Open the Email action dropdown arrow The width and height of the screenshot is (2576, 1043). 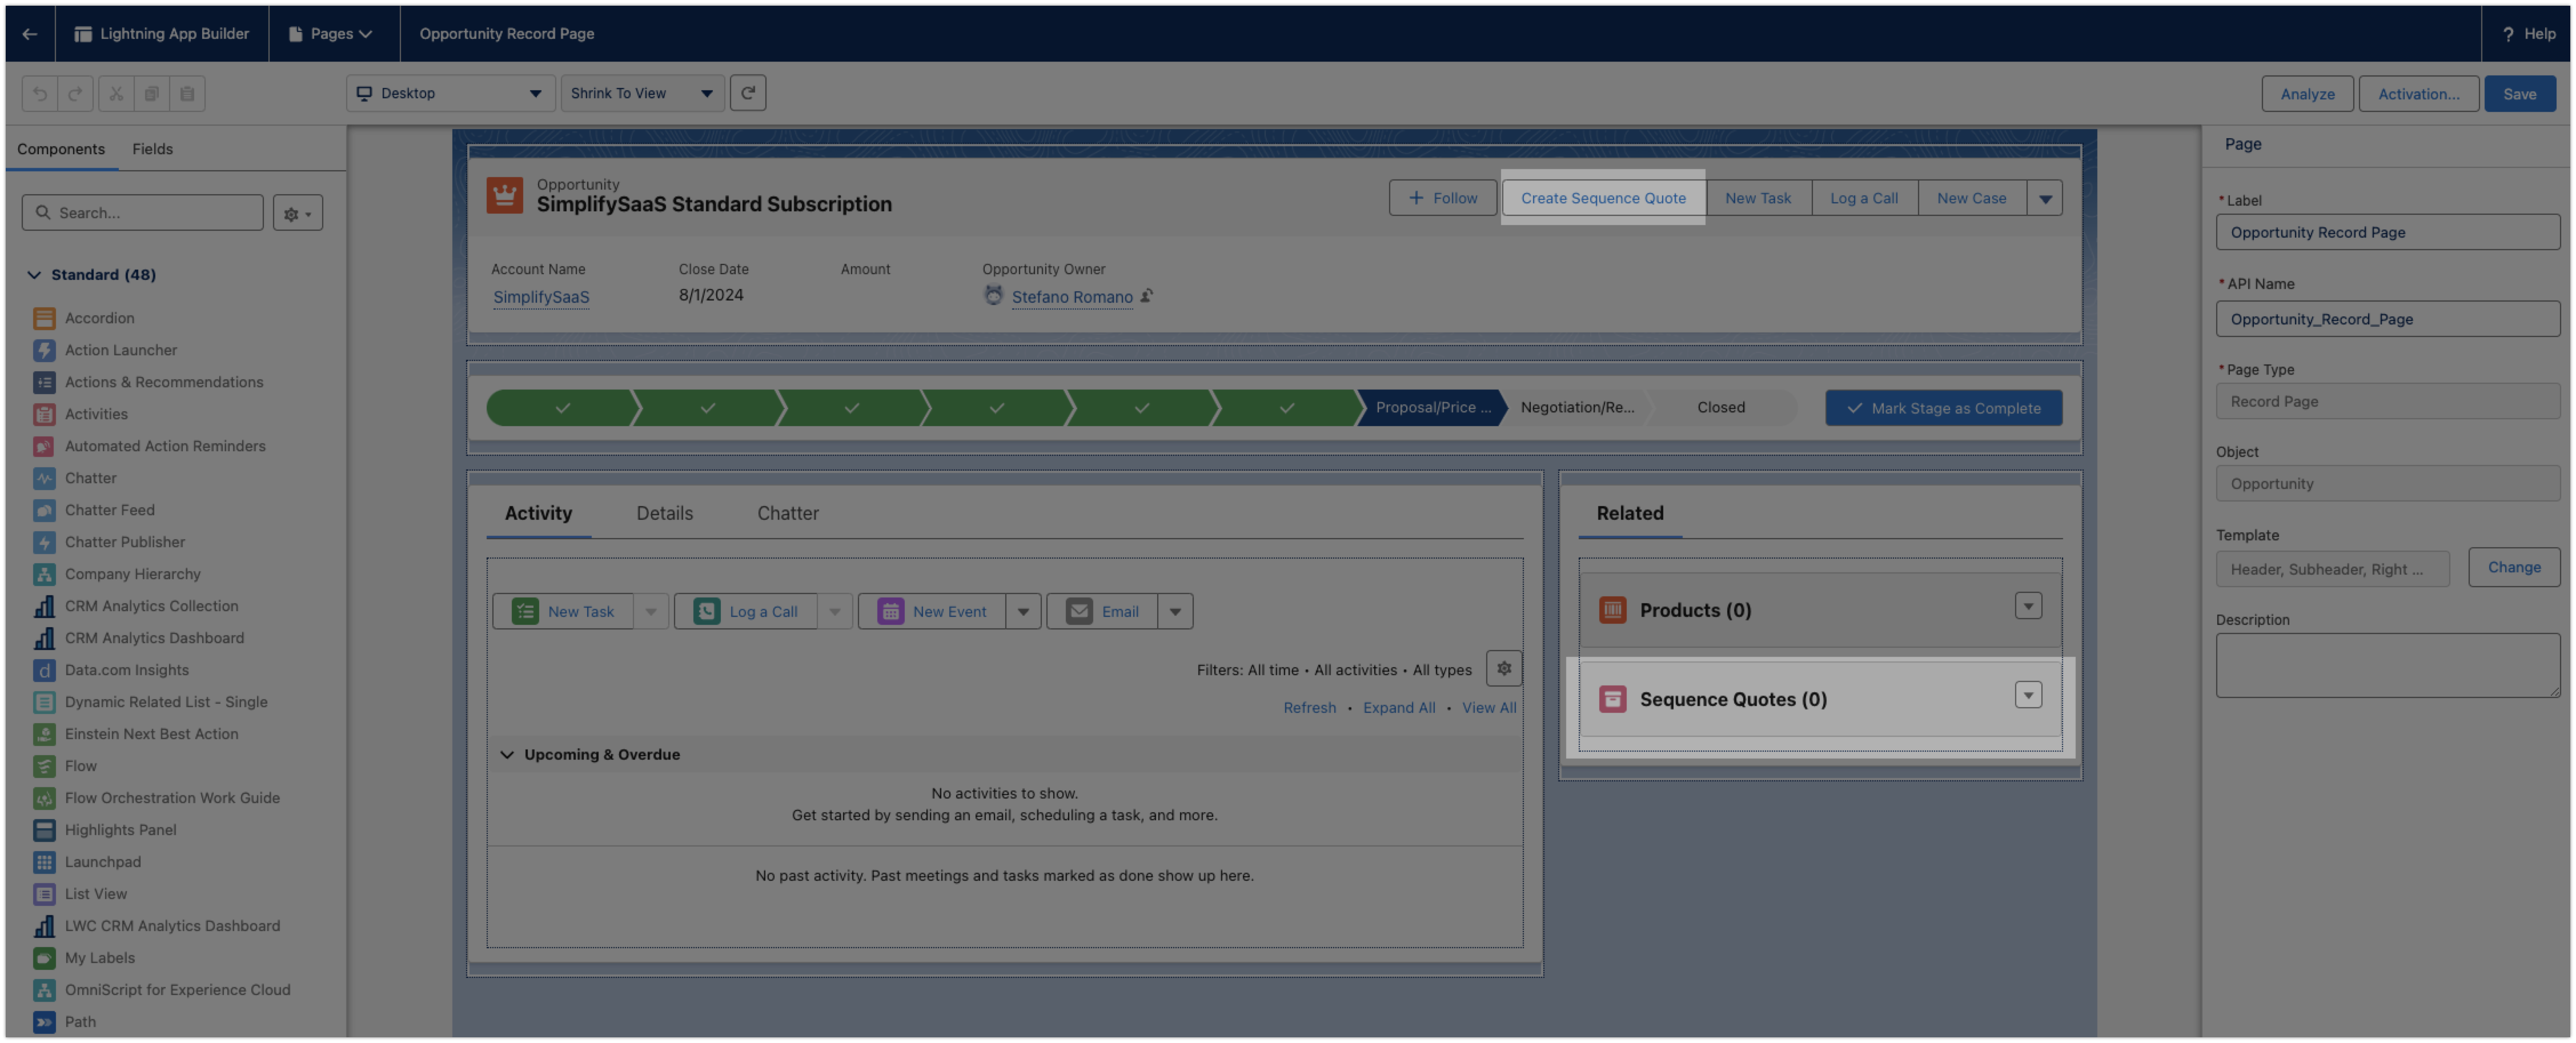(x=1175, y=612)
